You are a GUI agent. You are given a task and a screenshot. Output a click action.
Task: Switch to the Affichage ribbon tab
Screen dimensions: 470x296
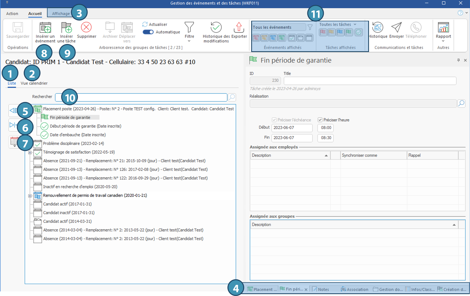(x=61, y=14)
